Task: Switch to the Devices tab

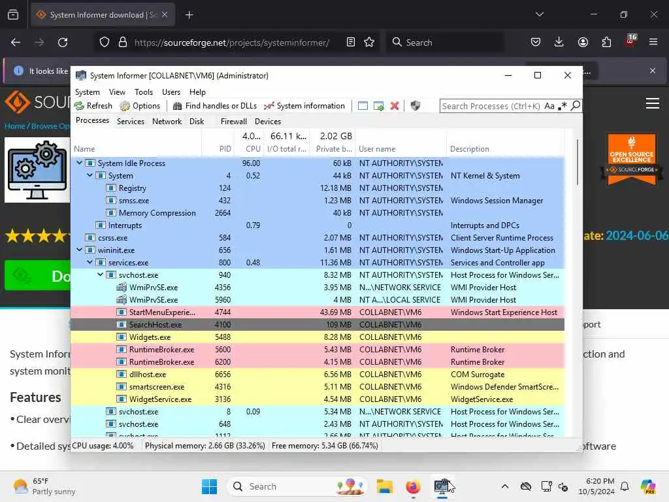Action: [268, 122]
